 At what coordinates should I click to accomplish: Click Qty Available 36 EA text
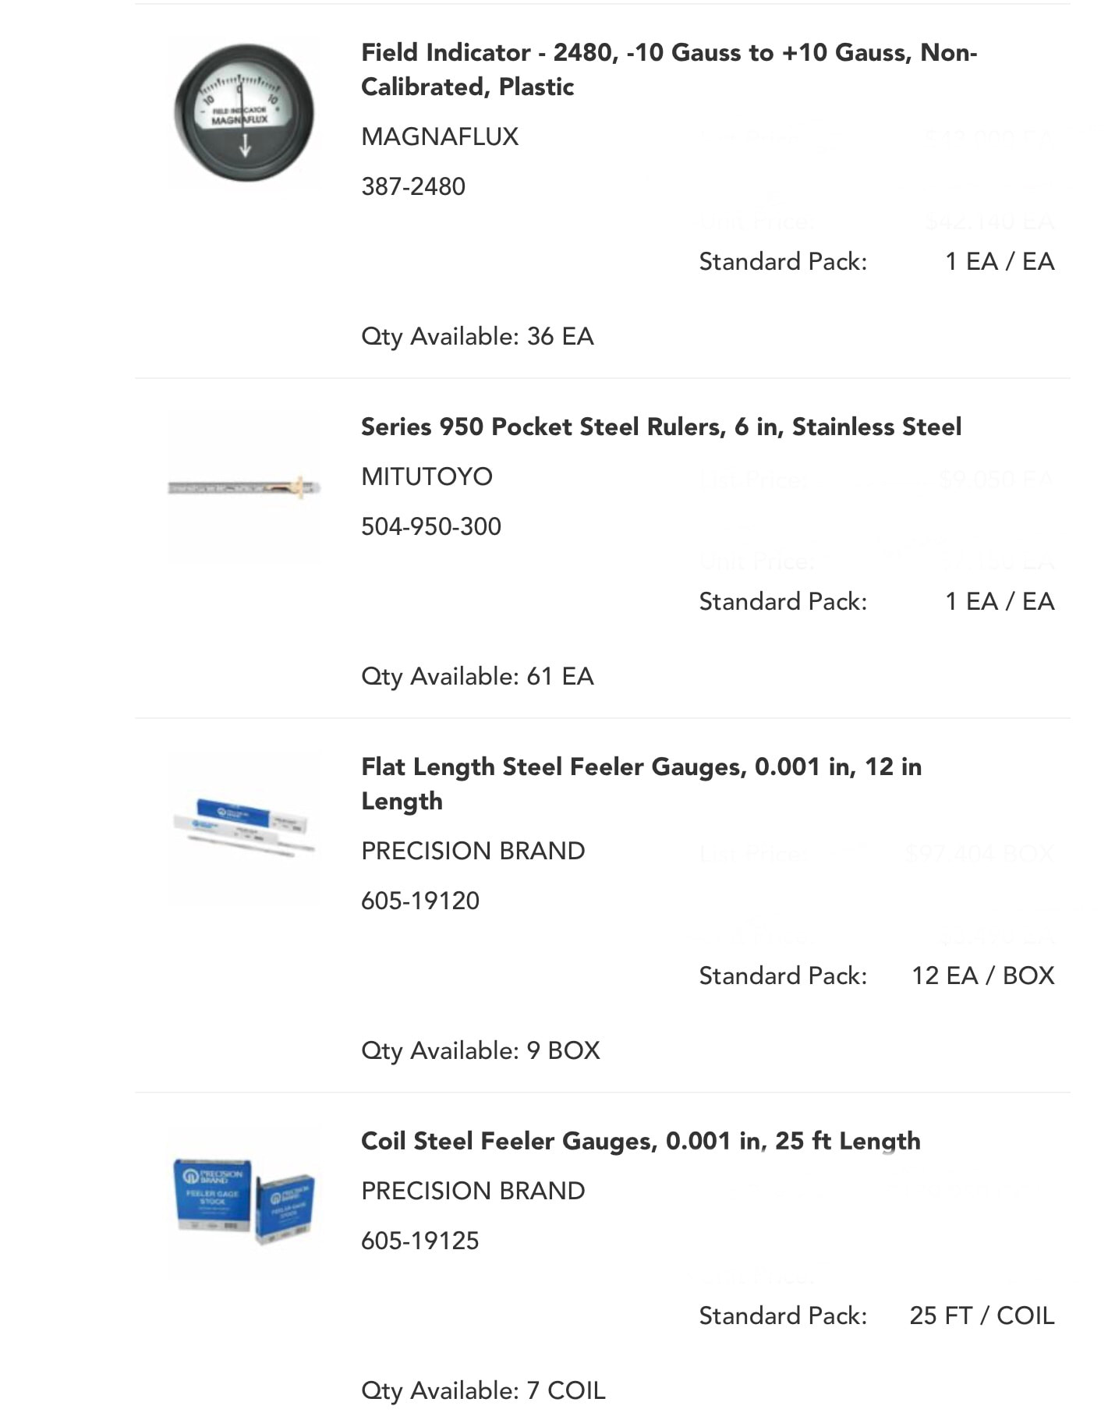[477, 336]
